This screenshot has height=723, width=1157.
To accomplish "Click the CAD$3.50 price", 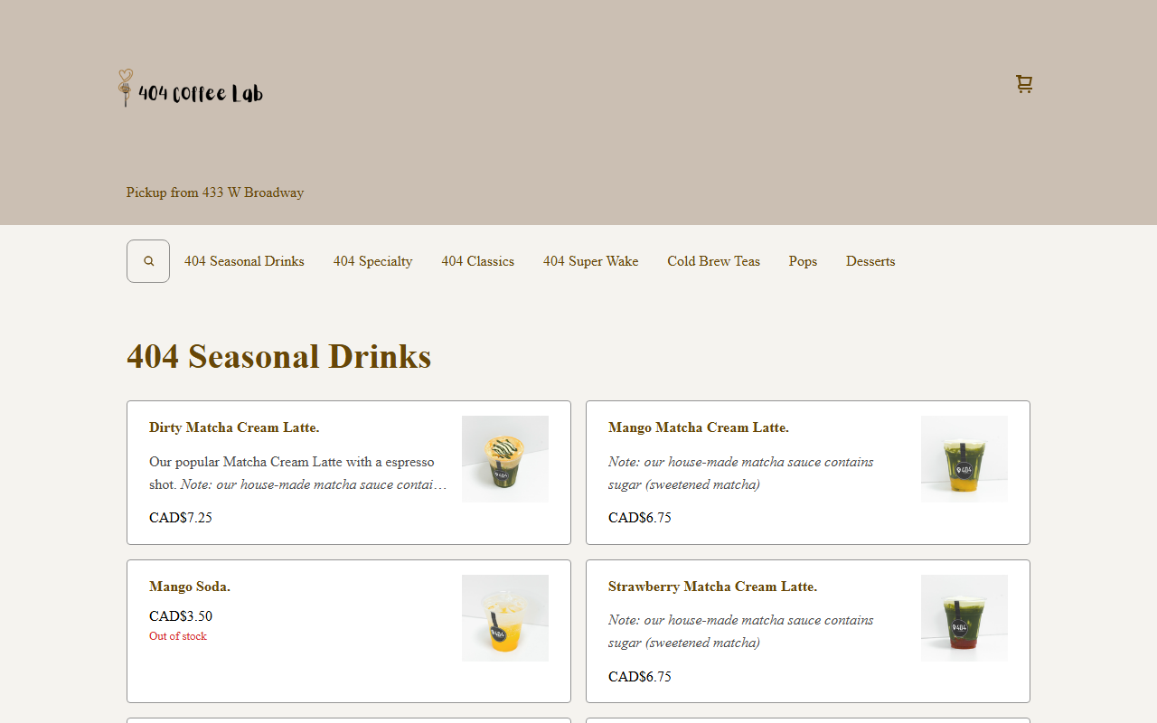I will click(181, 616).
